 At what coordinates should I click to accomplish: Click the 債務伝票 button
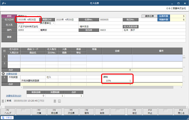(149, 16)
